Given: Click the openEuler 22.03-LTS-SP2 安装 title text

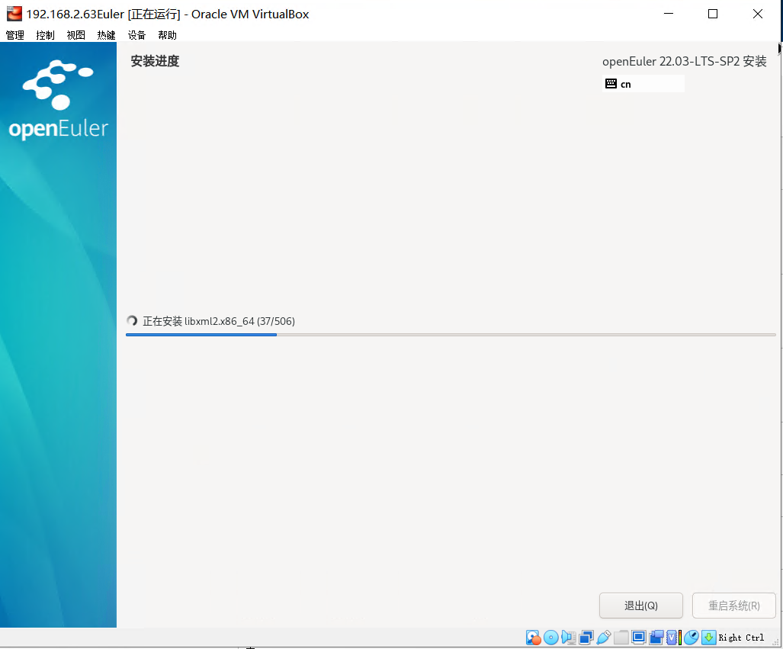Looking at the screenshot, I should click(684, 62).
